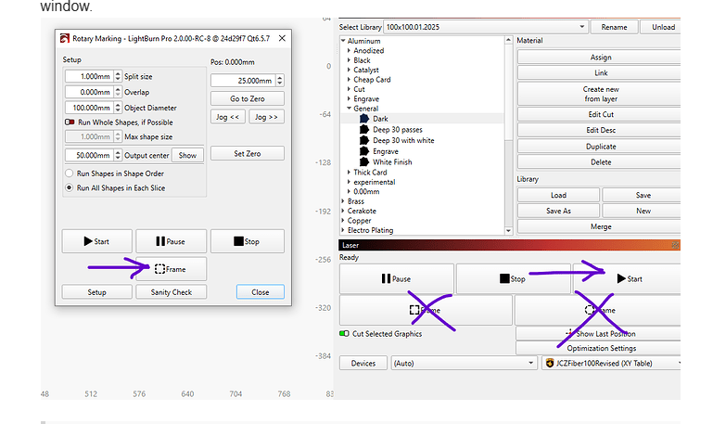Screen dimensions: 713x424
Task: Select Run Shapes in Shape Order
Action: tap(70, 173)
